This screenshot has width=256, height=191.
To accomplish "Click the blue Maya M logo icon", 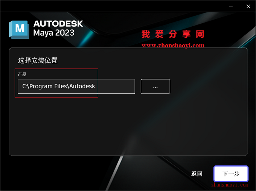I will coord(19,30).
